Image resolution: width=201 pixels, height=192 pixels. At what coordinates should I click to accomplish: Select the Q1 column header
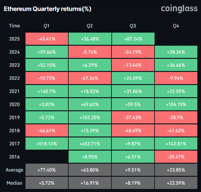pos(46,26)
